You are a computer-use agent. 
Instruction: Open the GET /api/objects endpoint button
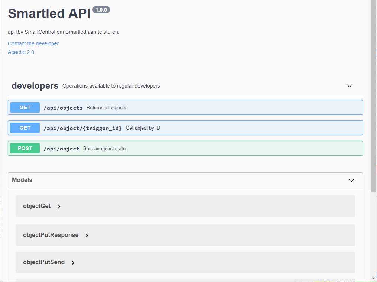(x=25, y=107)
